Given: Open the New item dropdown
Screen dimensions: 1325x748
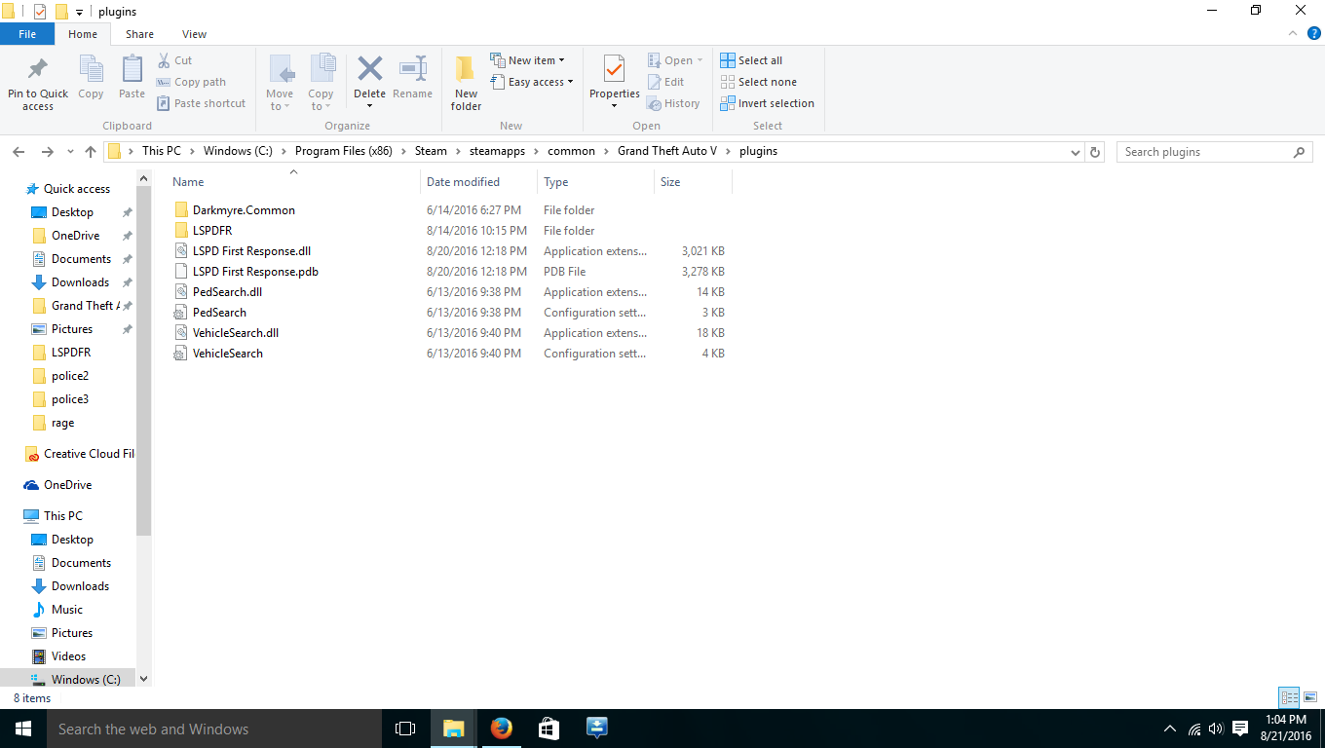Looking at the screenshot, I should [527, 60].
